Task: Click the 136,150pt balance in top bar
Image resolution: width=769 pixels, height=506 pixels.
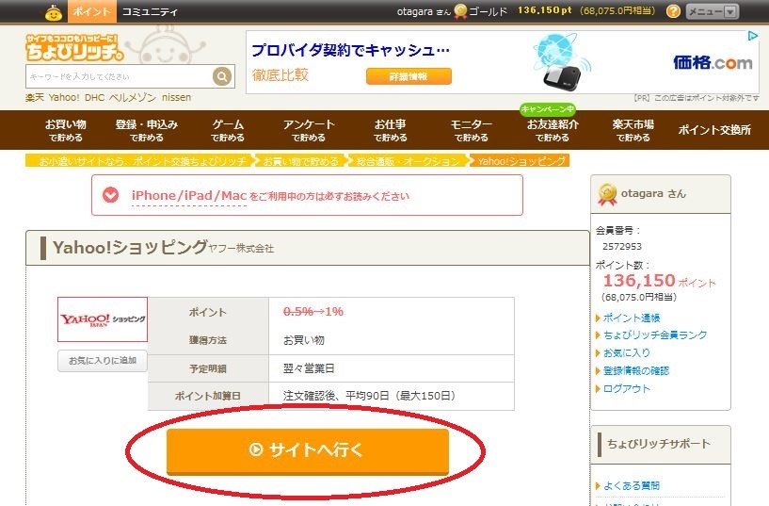Action: pos(545,10)
